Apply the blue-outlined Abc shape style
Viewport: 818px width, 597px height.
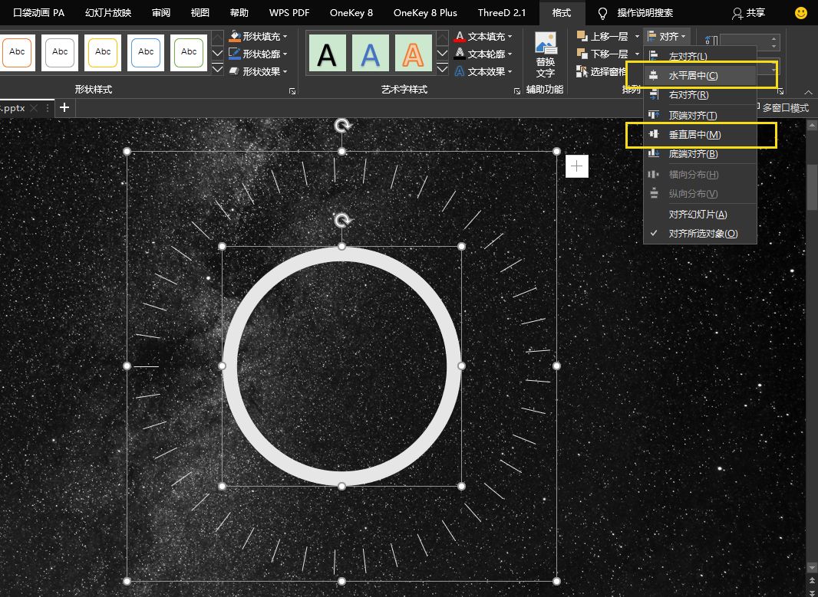coord(146,53)
